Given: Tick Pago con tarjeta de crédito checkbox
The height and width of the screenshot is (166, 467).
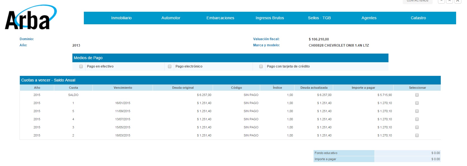Looking at the screenshot, I should [x=261, y=66].
